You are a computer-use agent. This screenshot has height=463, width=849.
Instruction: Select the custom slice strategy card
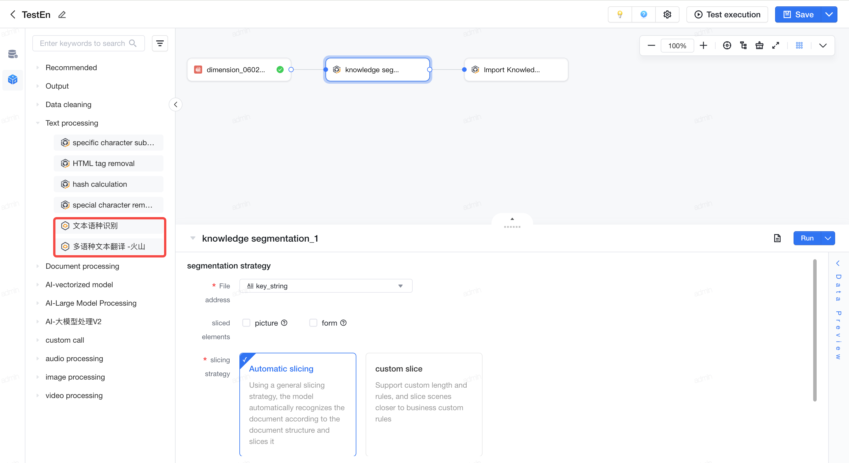(424, 404)
